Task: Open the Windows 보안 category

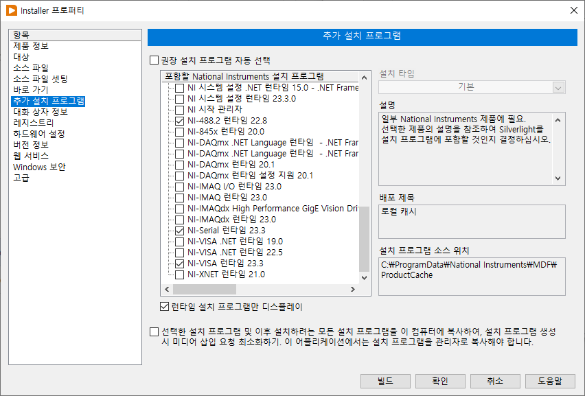Action: click(x=40, y=167)
